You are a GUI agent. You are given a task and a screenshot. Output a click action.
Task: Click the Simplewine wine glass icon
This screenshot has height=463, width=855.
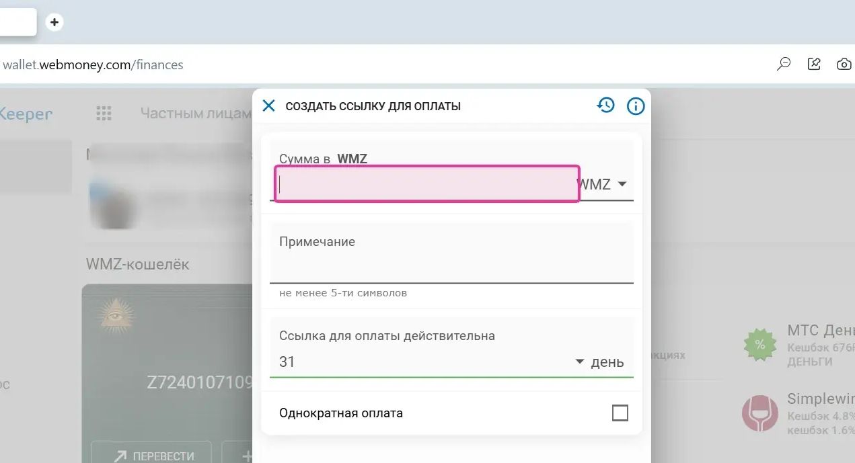(x=759, y=414)
